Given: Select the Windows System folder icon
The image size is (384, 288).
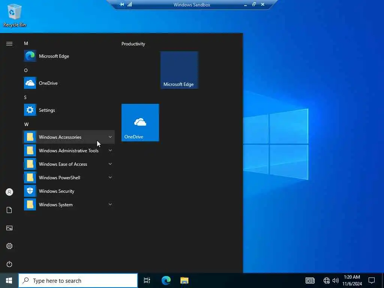Looking at the screenshot, I should 30,204.
